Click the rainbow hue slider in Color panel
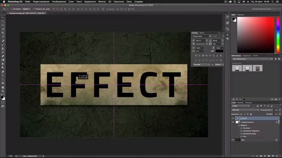This screenshot has width=282, height=158. point(278,35)
